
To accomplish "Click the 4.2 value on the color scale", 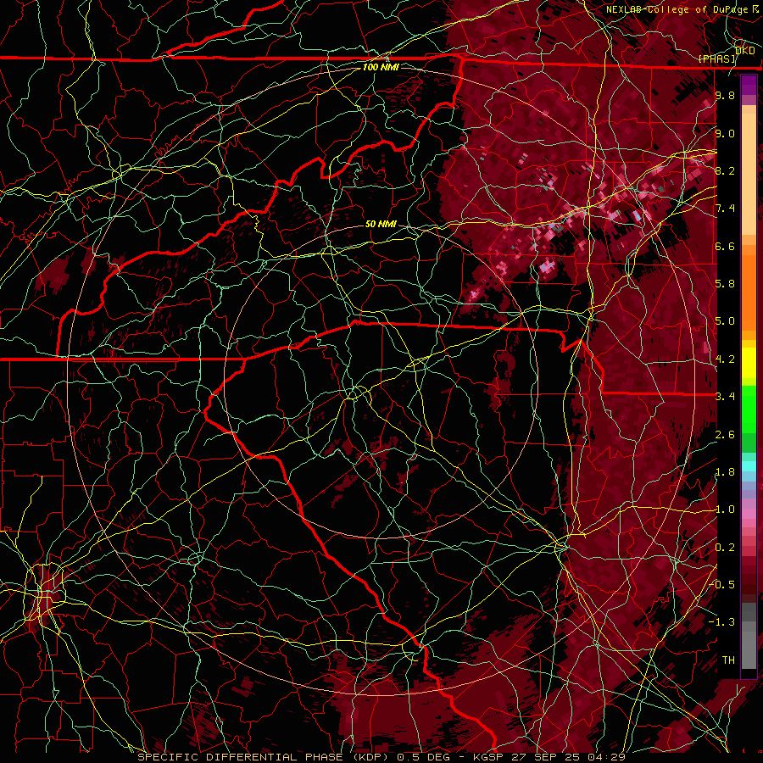I will point(725,359).
